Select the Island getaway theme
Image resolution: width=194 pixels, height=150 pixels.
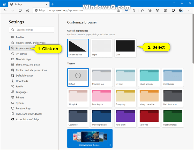(x=149, y=77)
